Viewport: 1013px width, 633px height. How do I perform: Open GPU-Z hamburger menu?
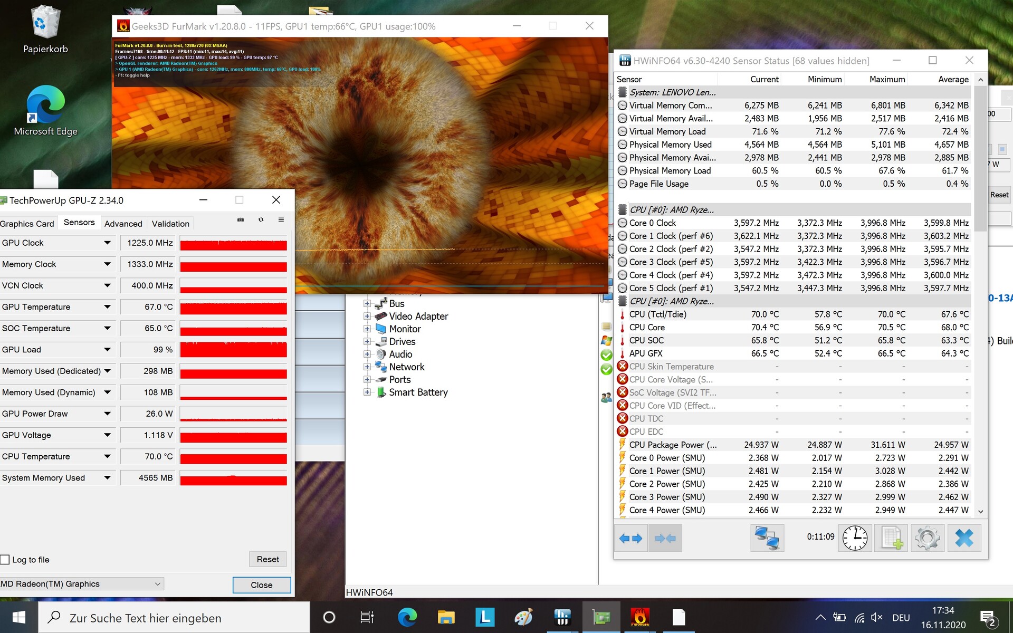pos(281,219)
